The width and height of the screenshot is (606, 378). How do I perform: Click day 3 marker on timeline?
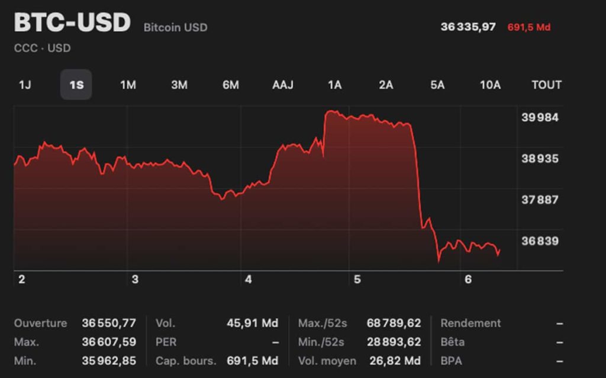[135, 279]
